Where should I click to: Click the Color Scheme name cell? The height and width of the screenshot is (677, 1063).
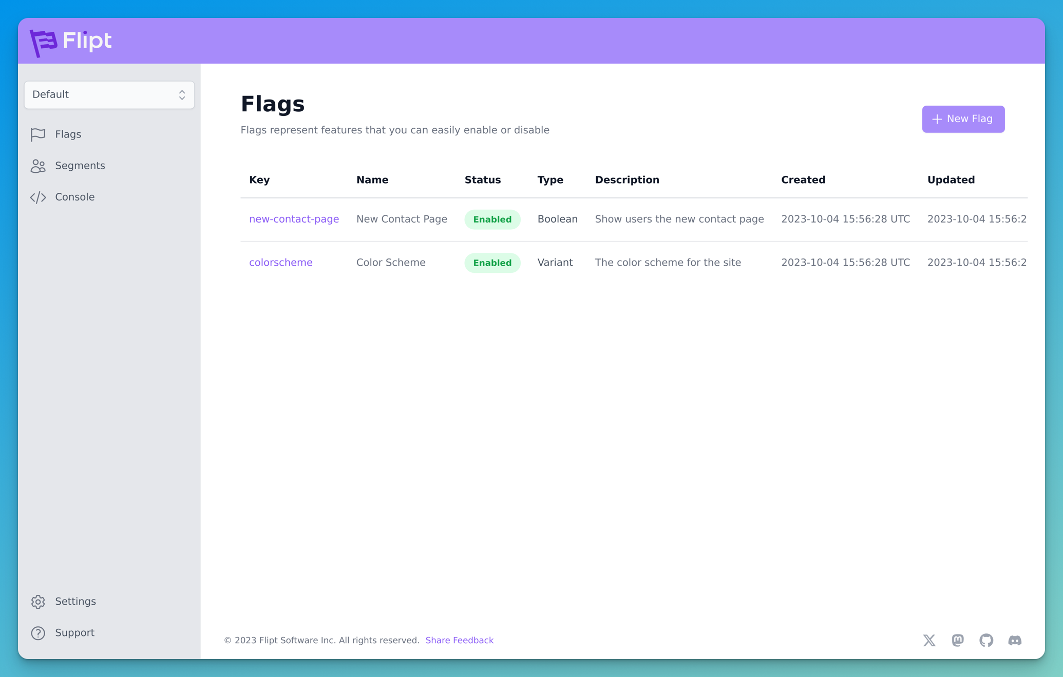tap(391, 263)
